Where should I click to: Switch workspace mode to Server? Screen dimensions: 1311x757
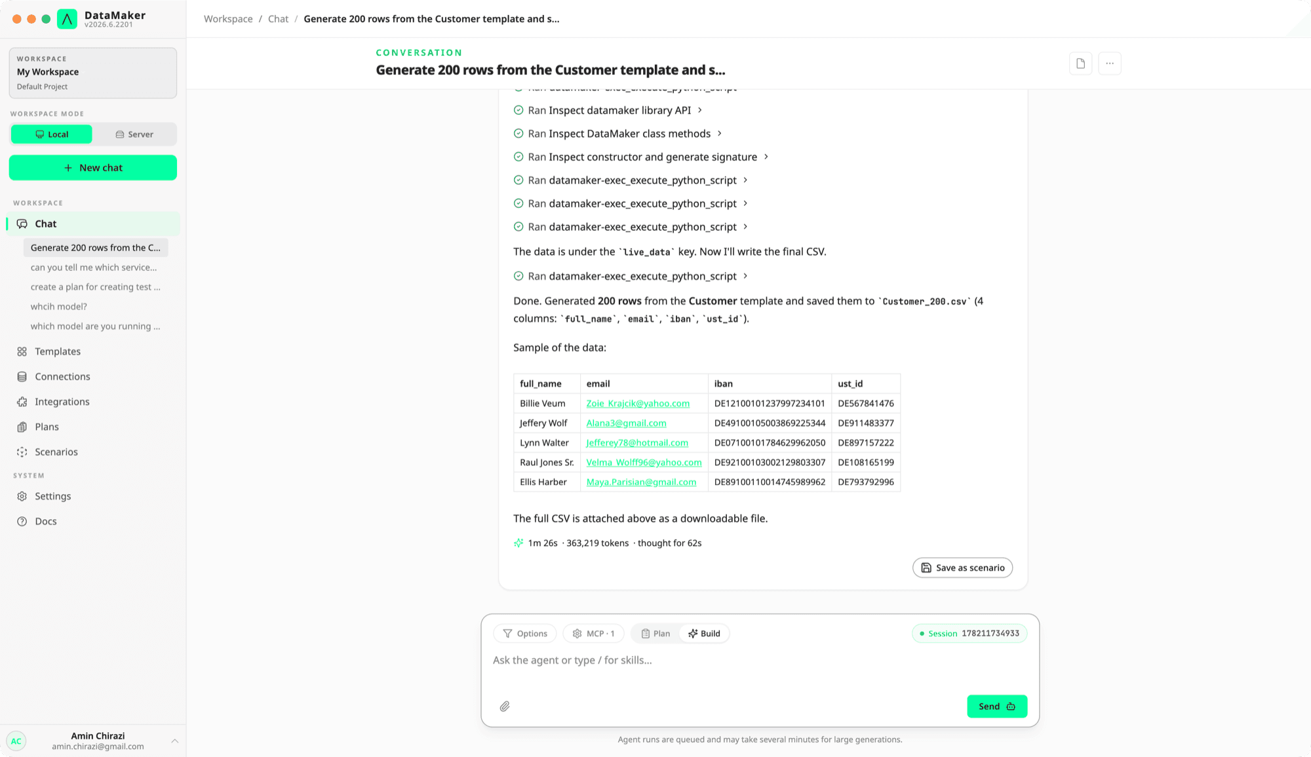(x=134, y=134)
